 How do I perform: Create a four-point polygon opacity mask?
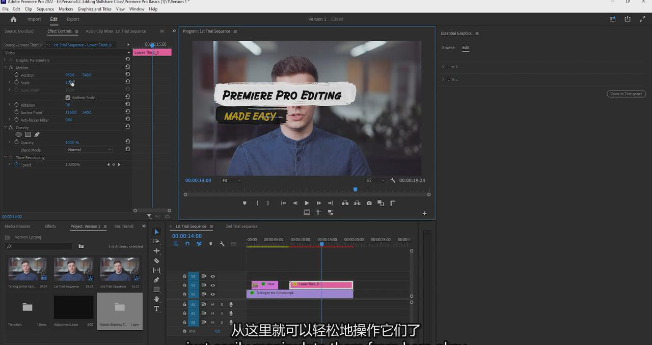[28, 134]
